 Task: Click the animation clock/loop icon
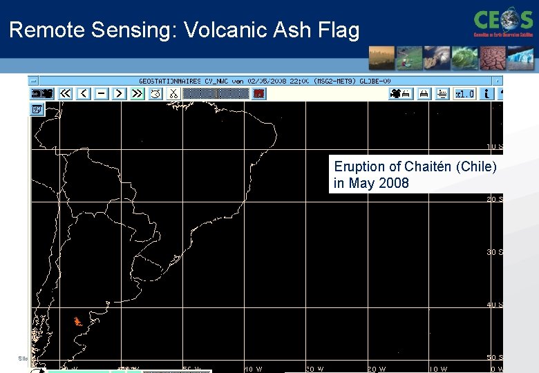click(155, 94)
